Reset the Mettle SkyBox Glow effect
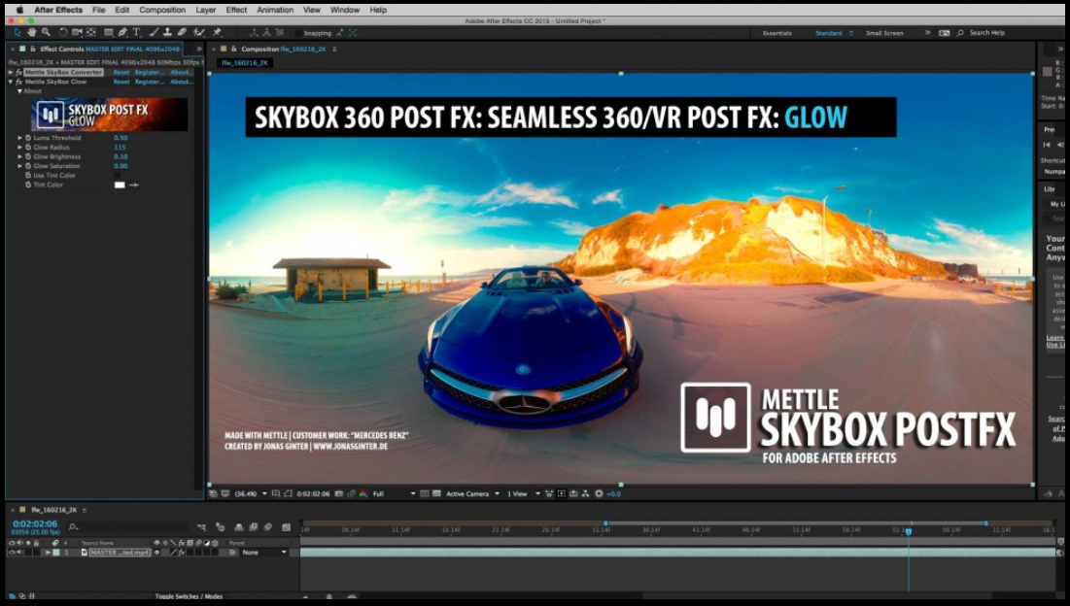The image size is (1070, 606). tap(121, 82)
